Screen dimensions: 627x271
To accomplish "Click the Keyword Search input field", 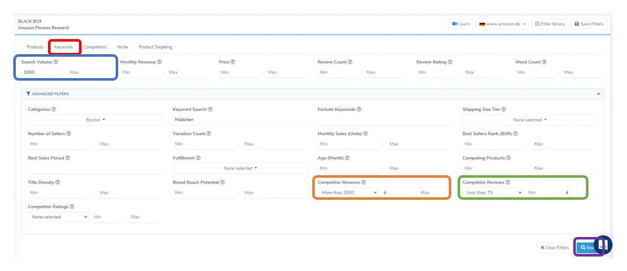I will click(240, 120).
